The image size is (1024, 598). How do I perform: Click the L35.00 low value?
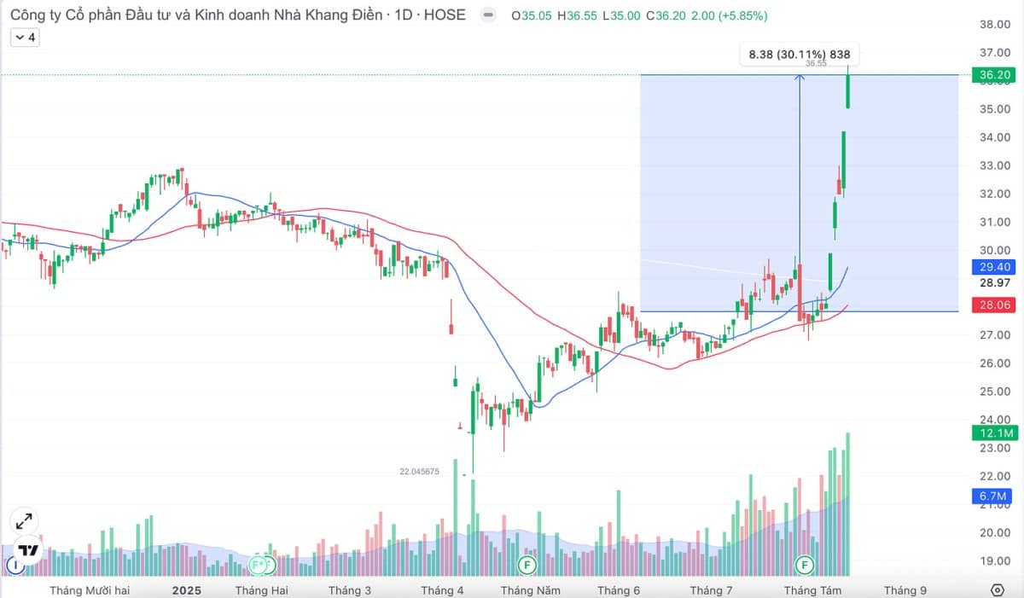point(622,15)
